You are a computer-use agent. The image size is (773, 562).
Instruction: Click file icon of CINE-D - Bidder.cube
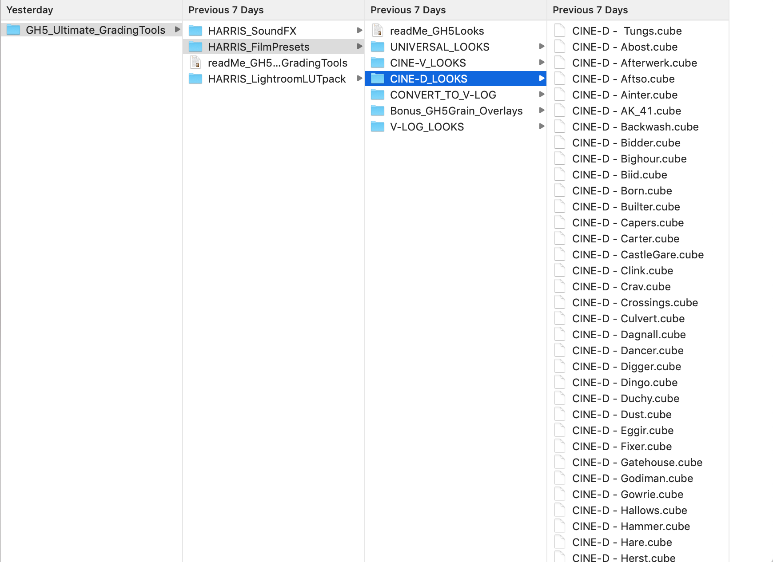560,142
